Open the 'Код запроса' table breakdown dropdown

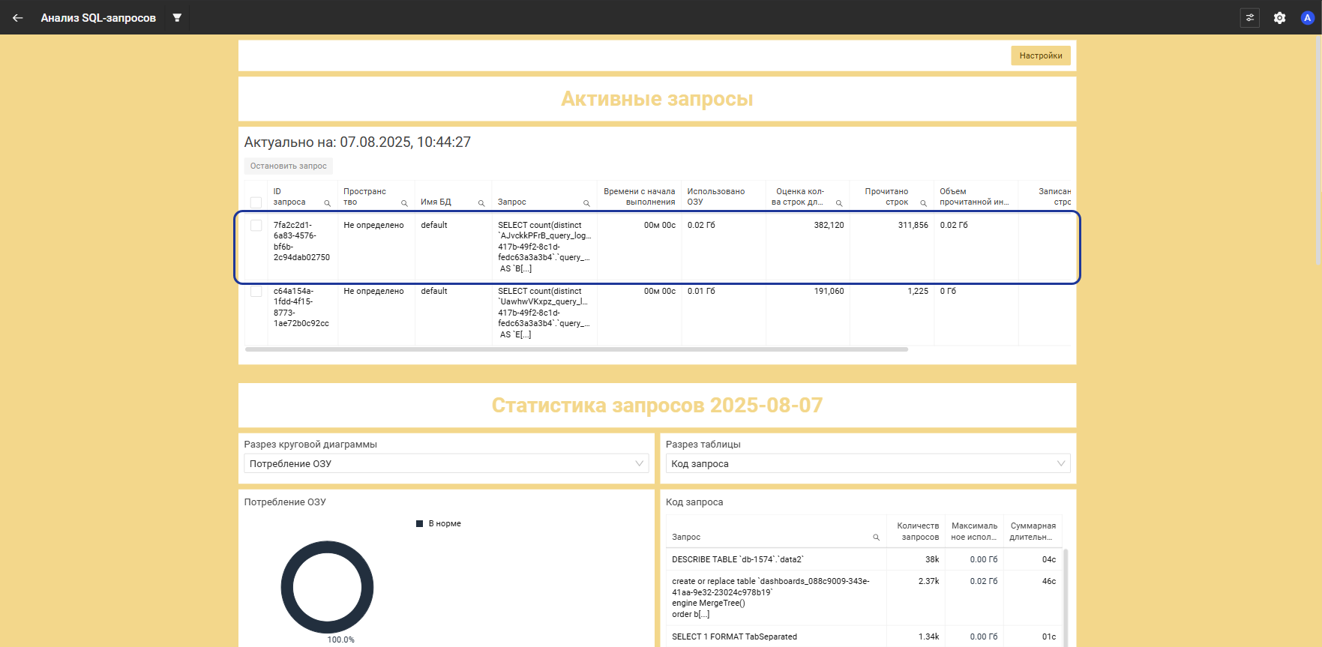(868, 463)
